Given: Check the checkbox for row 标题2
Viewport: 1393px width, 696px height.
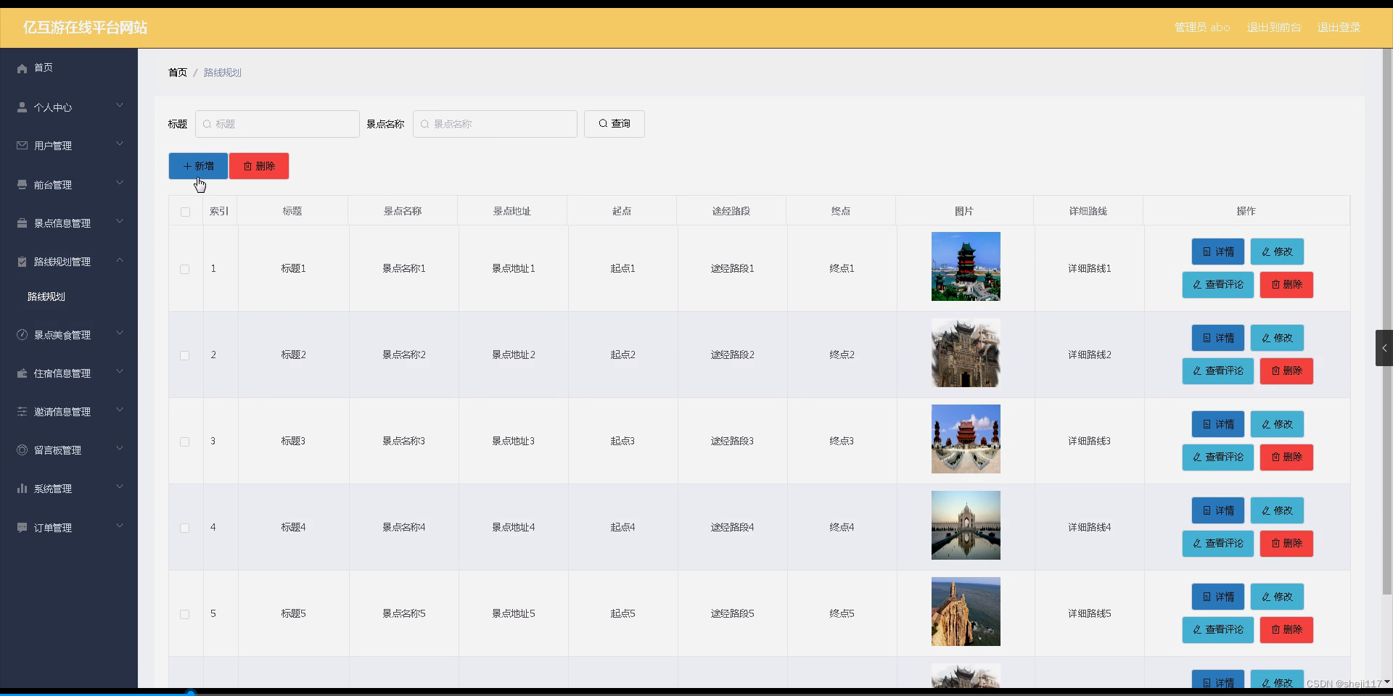Looking at the screenshot, I should (185, 355).
